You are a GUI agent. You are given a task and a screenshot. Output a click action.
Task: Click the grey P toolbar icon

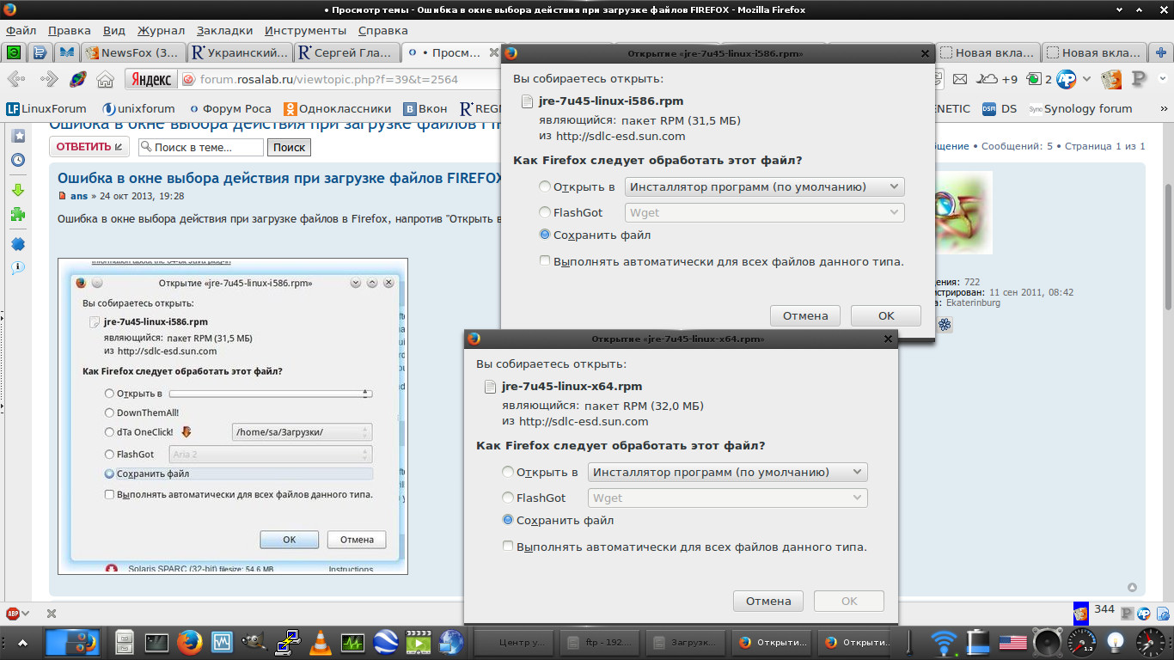[x=1140, y=80]
